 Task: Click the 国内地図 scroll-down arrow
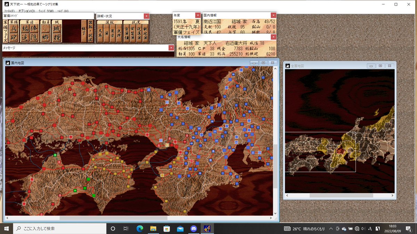coord(276,214)
